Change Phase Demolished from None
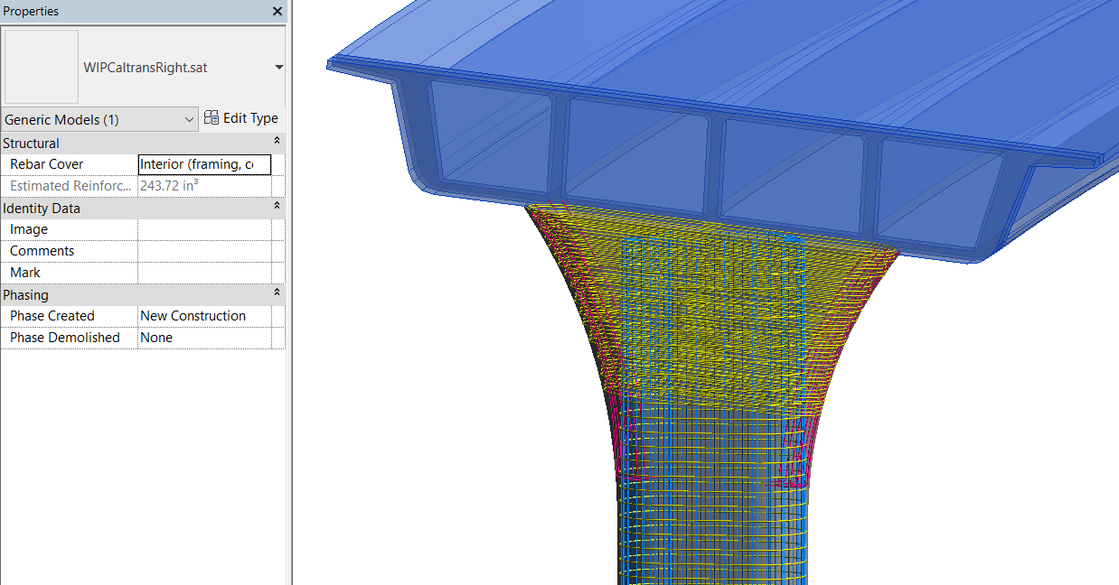 208,337
